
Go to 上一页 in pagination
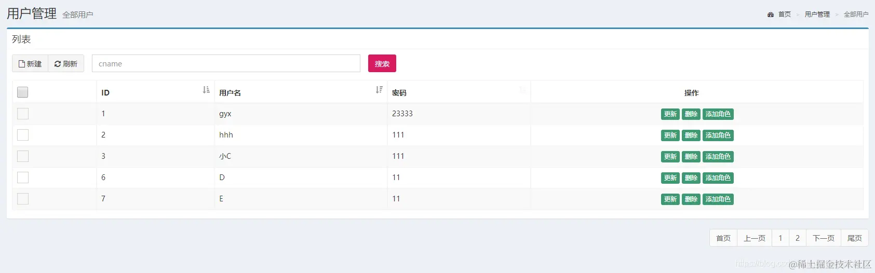click(755, 238)
